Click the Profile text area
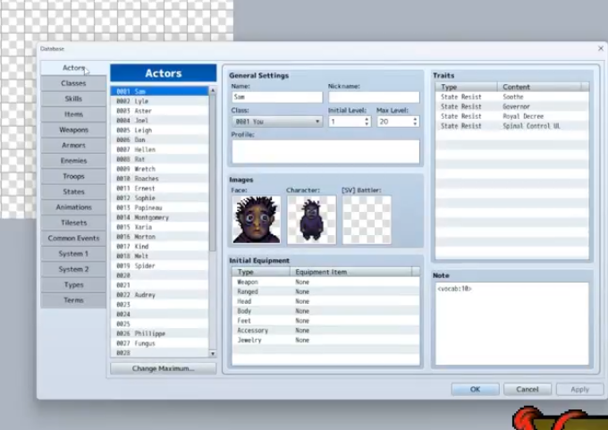Screen dimensions: 608x430 (x=325, y=152)
